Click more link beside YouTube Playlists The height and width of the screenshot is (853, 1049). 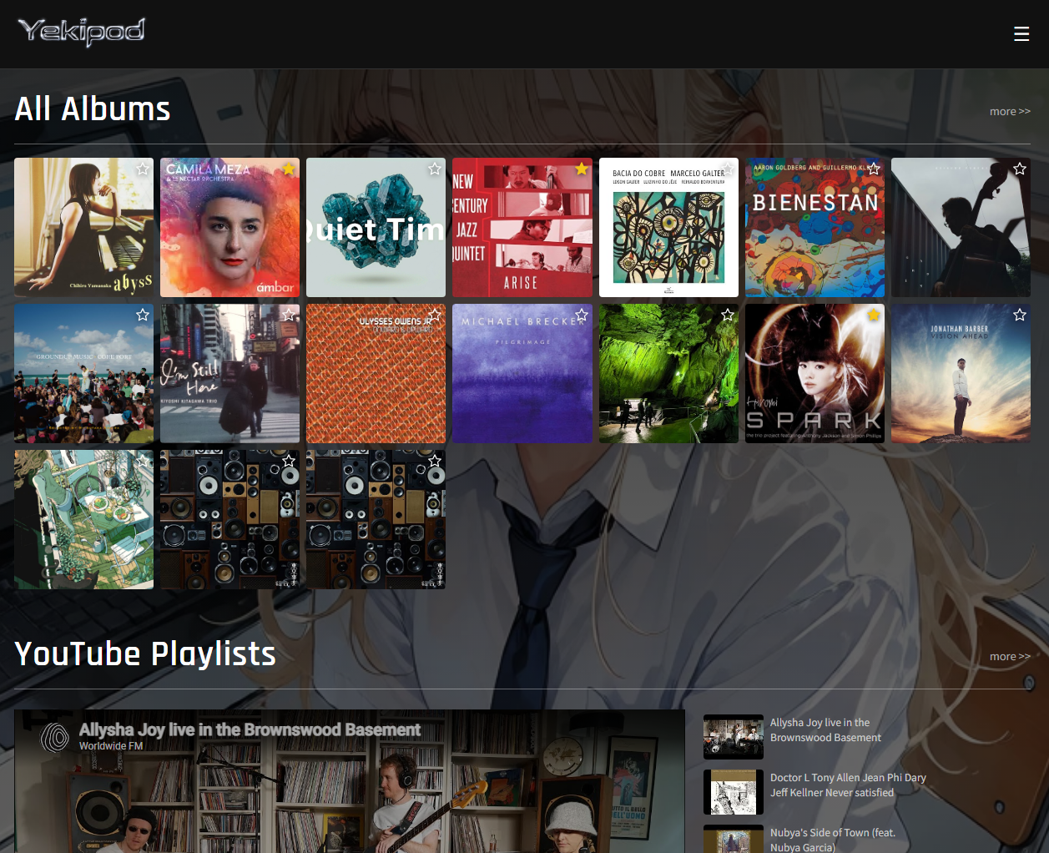tap(1010, 657)
